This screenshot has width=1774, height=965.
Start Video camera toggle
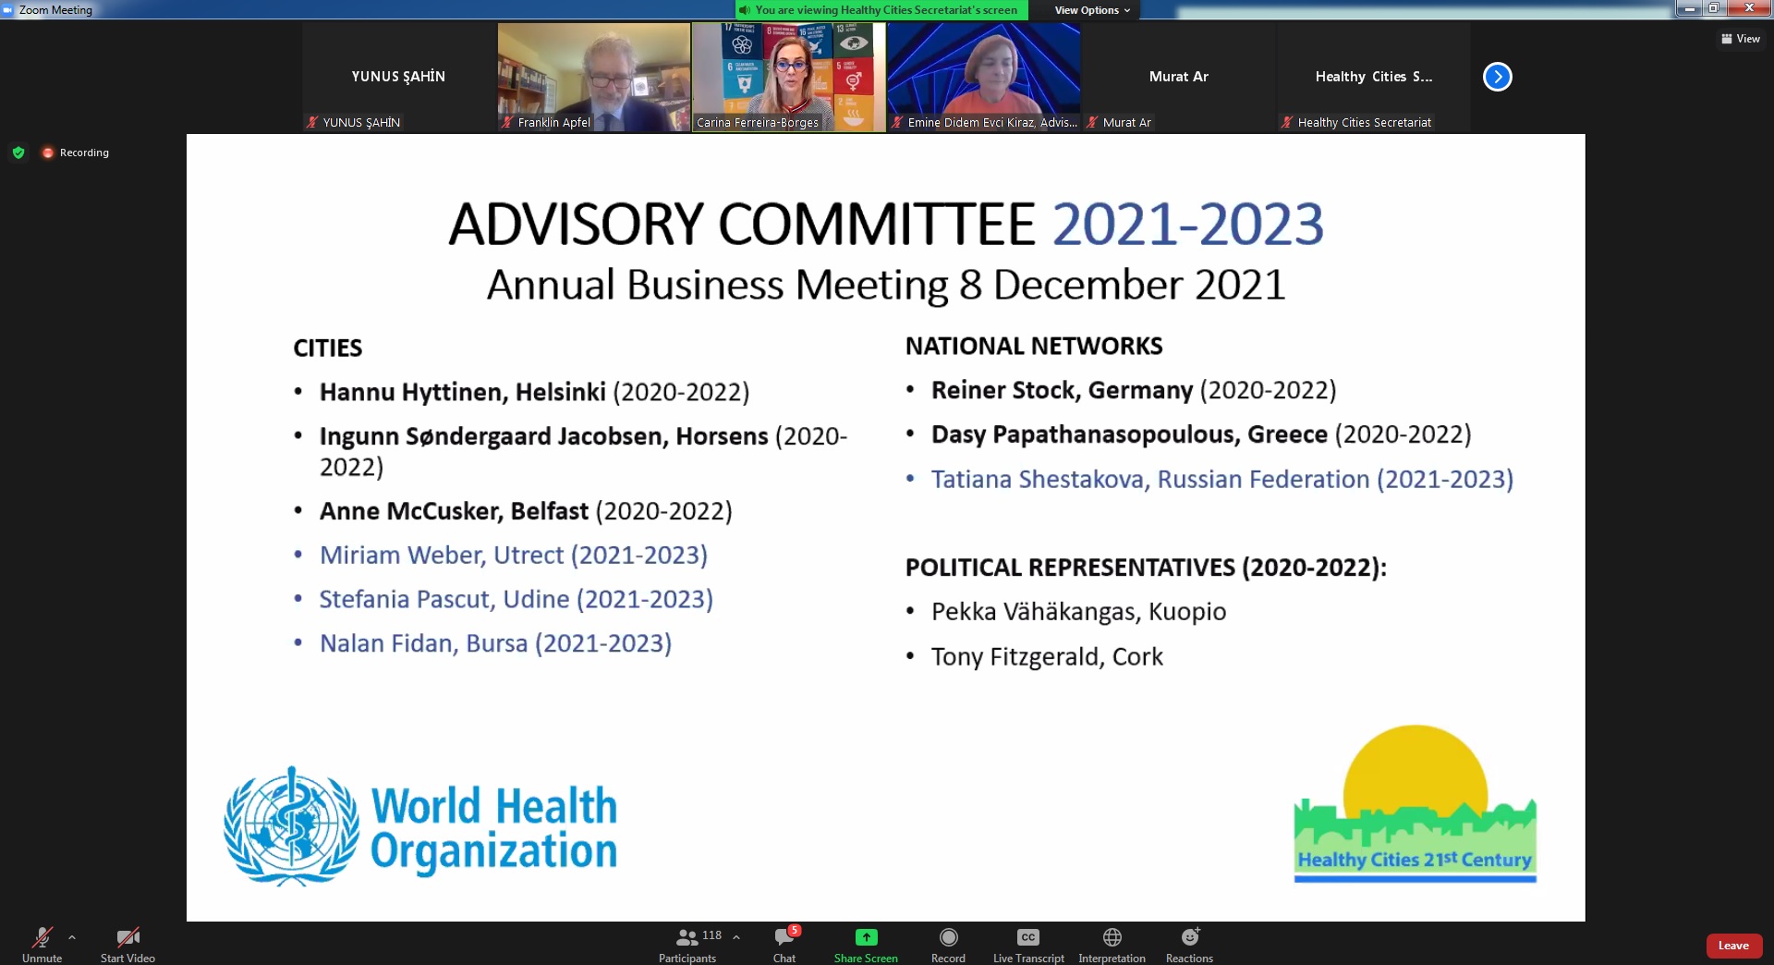click(128, 944)
